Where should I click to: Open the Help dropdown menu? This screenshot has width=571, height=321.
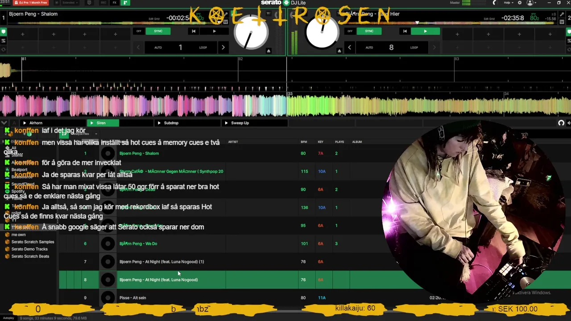[x=508, y=3]
